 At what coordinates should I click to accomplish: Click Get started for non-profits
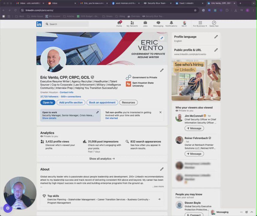point(112,118)
